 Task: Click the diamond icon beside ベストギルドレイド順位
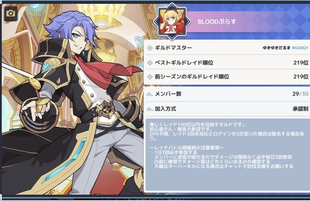coord(150,63)
